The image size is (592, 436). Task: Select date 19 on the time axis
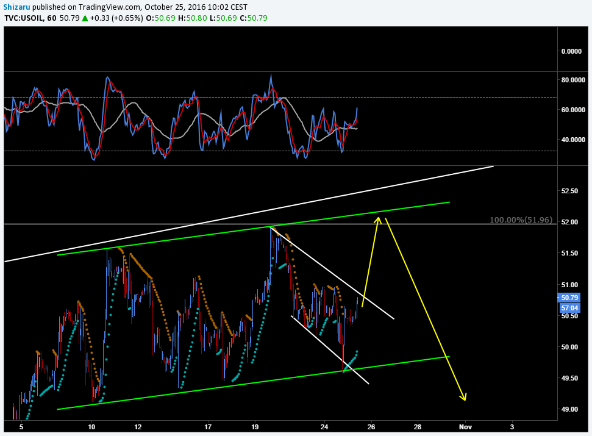tap(255, 427)
